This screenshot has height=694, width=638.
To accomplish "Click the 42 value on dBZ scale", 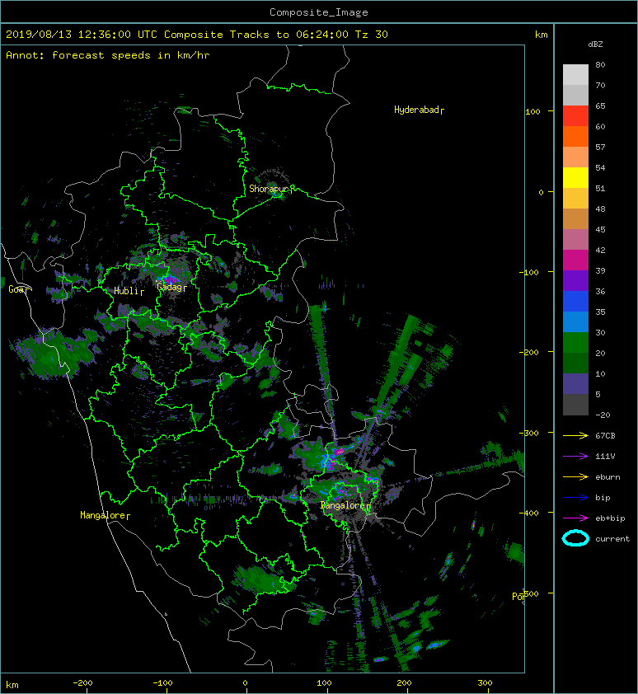I will pyautogui.click(x=600, y=250).
